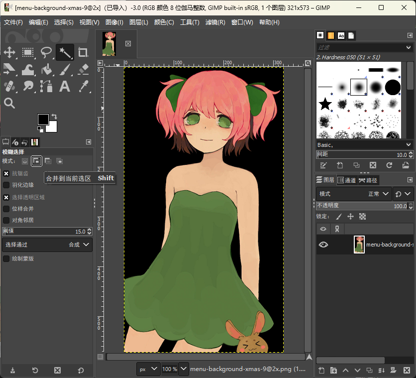Select the Move tool

pyautogui.click(x=9, y=52)
